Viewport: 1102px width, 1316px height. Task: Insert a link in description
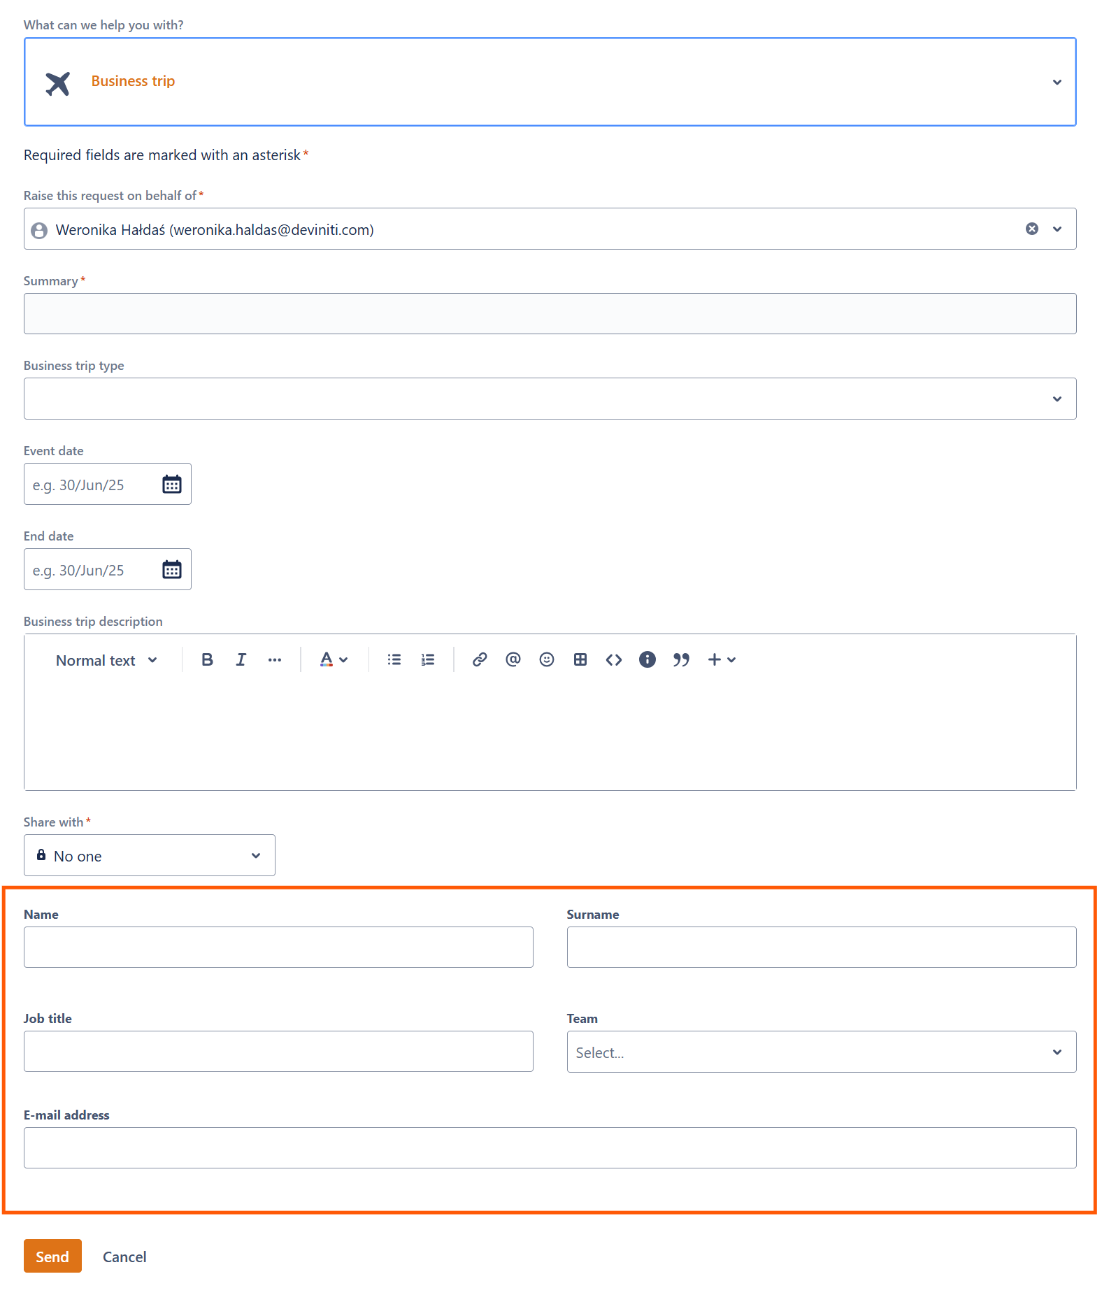(x=480, y=659)
